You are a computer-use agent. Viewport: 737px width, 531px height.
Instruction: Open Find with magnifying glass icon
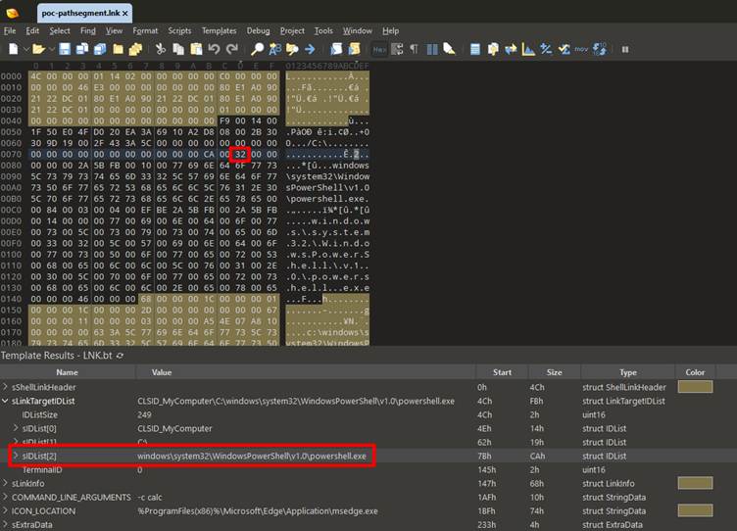[257, 49]
